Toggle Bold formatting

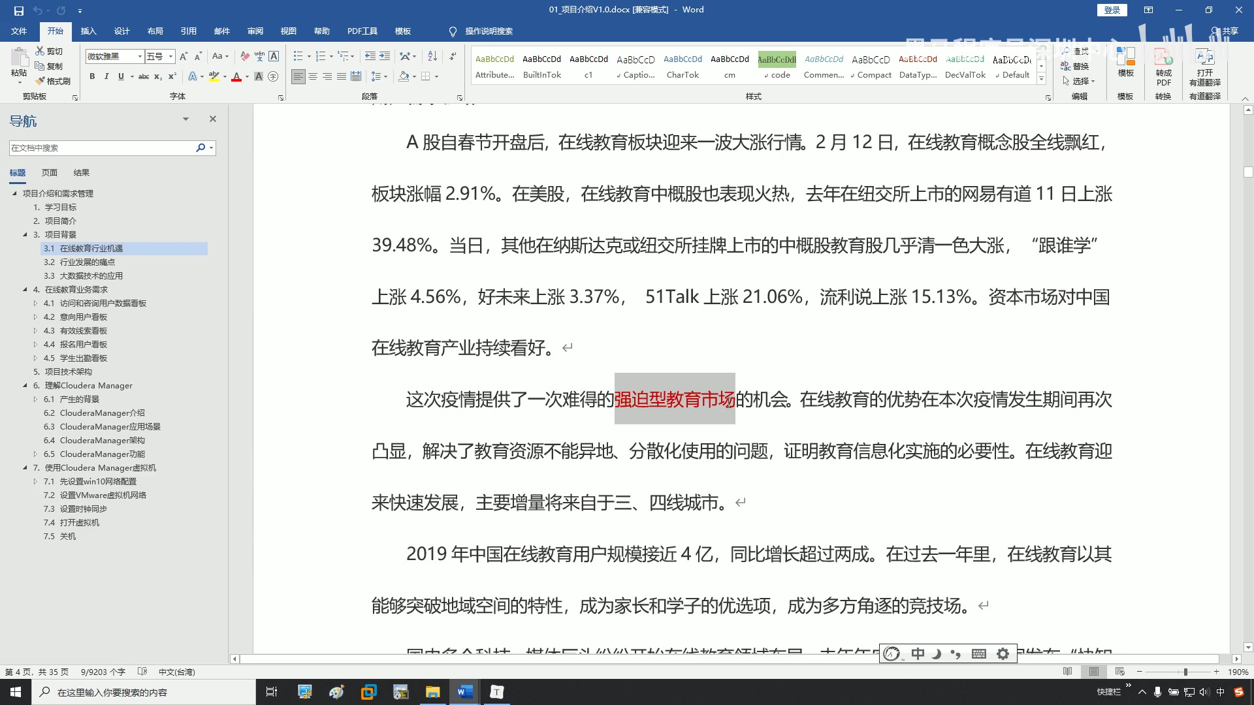coord(92,76)
